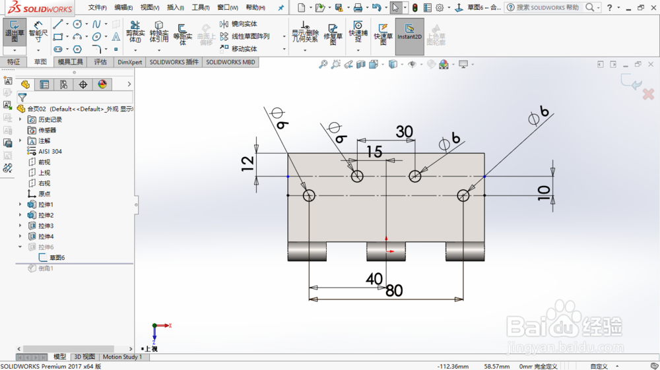This screenshot has width=660, height=370.
Task: Click the Undo icon
Action: 377,7
